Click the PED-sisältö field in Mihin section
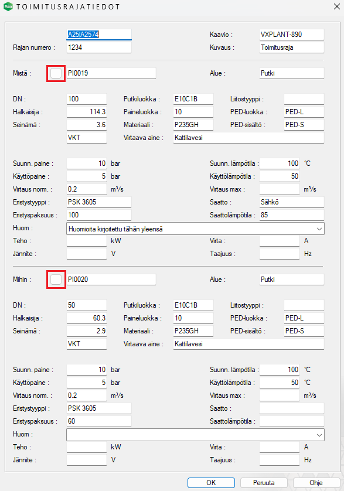The image size is (344, 491). tap(304, 330)
